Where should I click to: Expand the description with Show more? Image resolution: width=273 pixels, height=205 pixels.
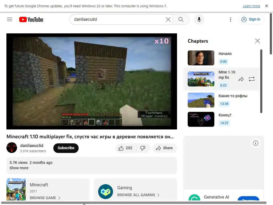(x=19, y=168)
